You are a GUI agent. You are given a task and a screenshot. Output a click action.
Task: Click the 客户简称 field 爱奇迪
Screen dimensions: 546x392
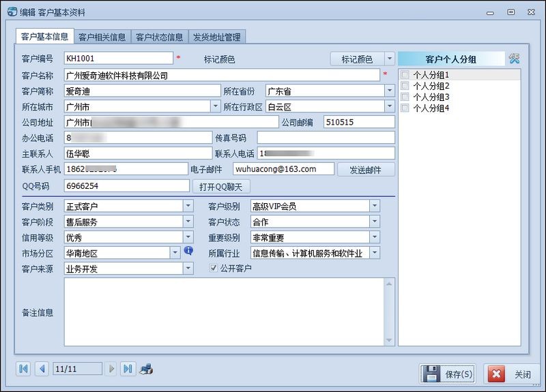click(x=143, y=91)
